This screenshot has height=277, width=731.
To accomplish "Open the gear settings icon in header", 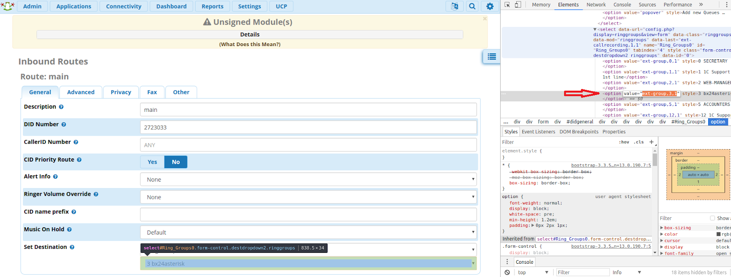I will tap(490, 6).
